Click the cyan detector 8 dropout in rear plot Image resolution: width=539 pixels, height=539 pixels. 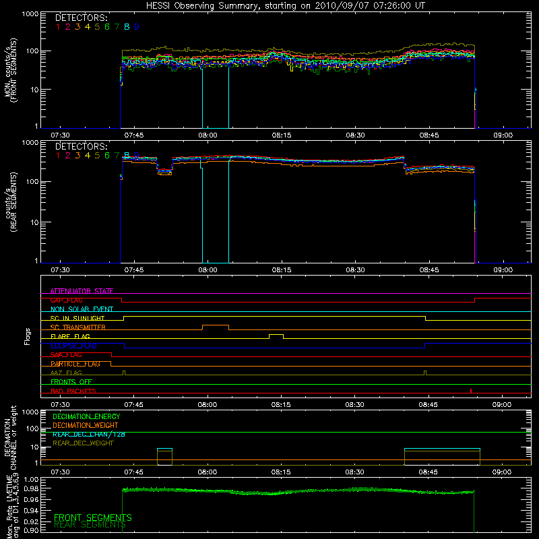pos(216,212)
